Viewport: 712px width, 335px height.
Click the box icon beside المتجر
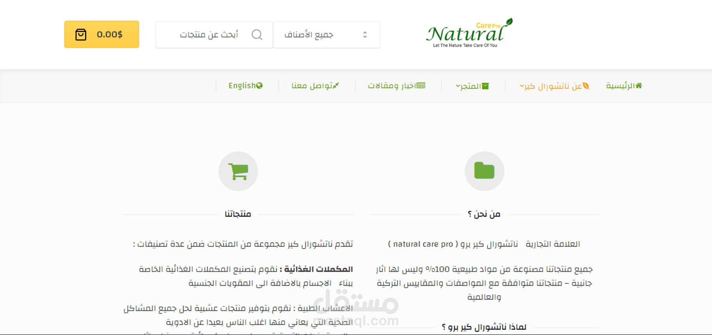pyautogui.click(x=486, y=86)
